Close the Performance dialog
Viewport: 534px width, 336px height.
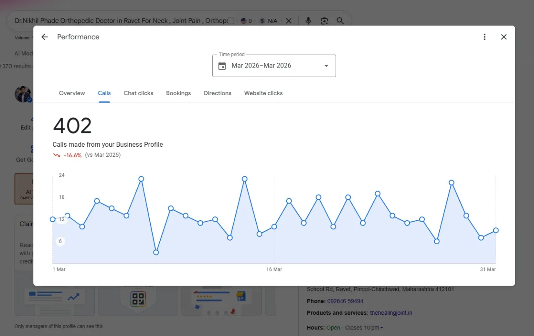coord(504,37)
